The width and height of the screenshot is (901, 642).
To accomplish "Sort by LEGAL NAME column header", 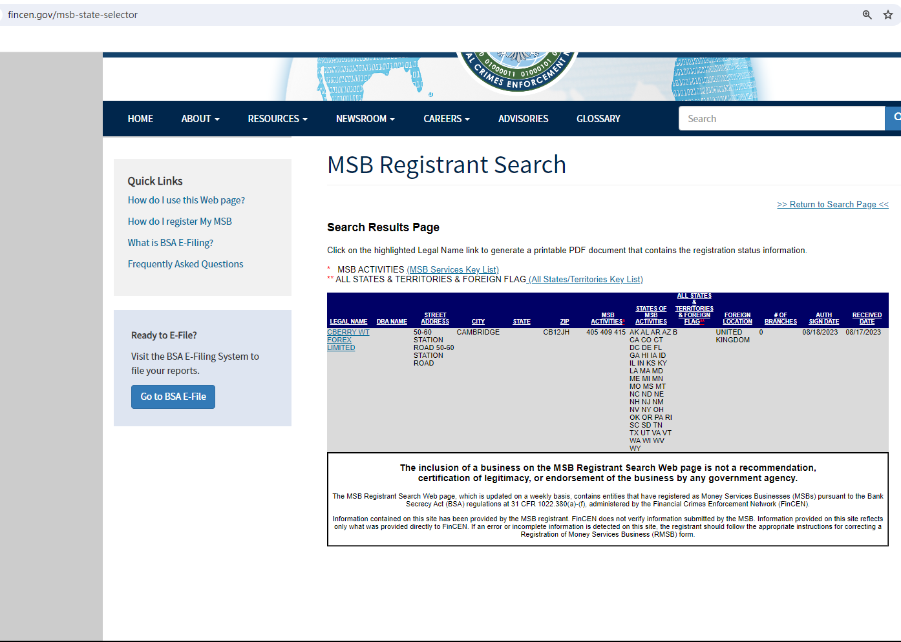I will pyautogui.click(x=348, y=322).
